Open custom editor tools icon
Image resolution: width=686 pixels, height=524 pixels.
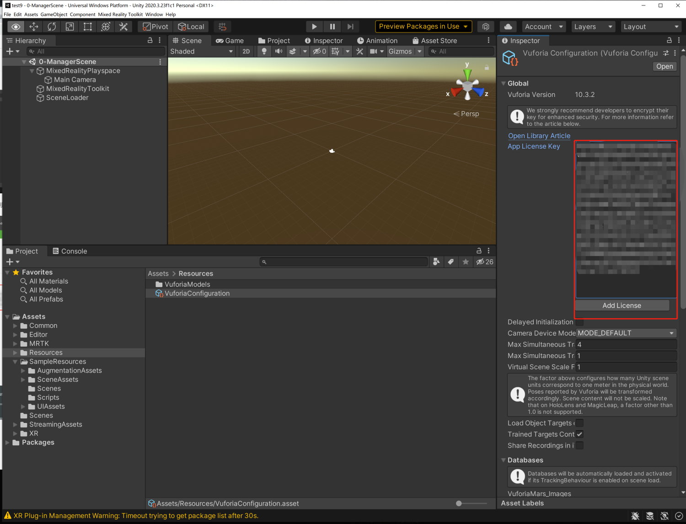coord(123,27)
